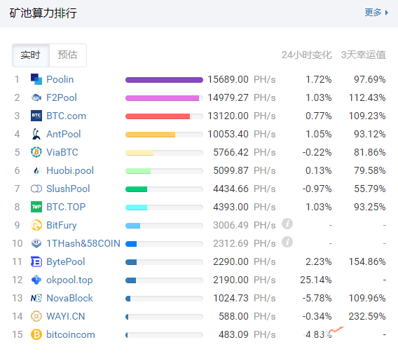398x354 pixels.
Task: Click the info icon beside BitFury hashrate
Action: tap(287, 224)
